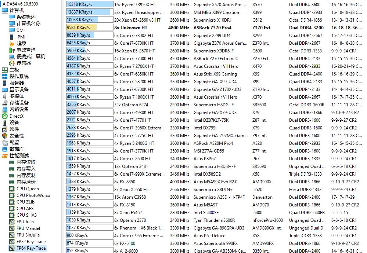Select the 系统概述 icon
The width and height of the screenshot is (367, 253).
tap(12, 17)
